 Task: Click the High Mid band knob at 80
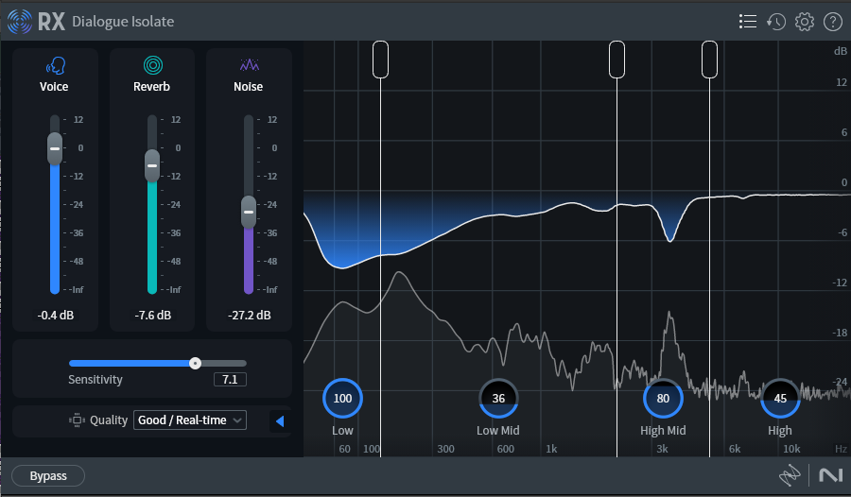tap(663, 399)
